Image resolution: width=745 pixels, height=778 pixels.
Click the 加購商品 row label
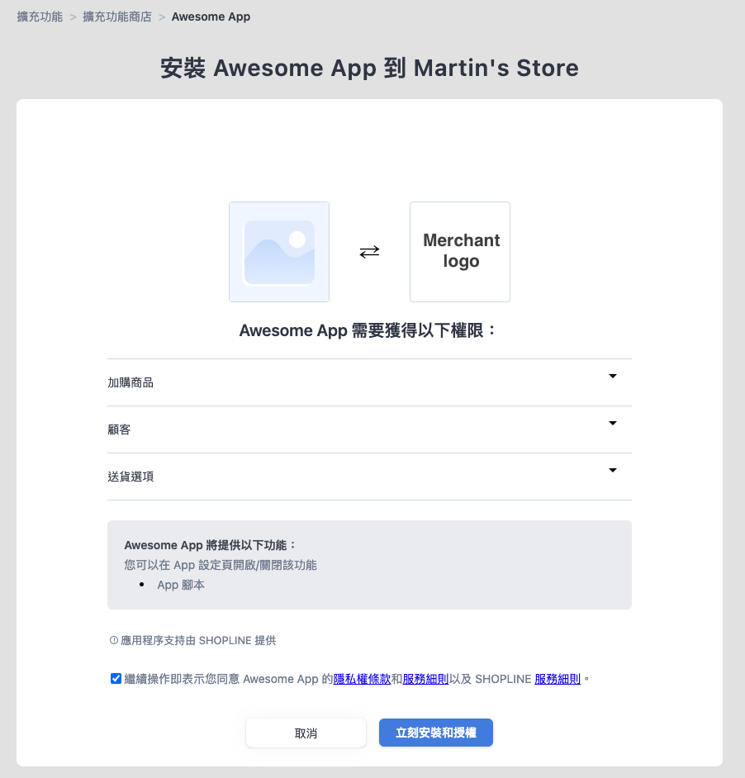coord(130,382)
